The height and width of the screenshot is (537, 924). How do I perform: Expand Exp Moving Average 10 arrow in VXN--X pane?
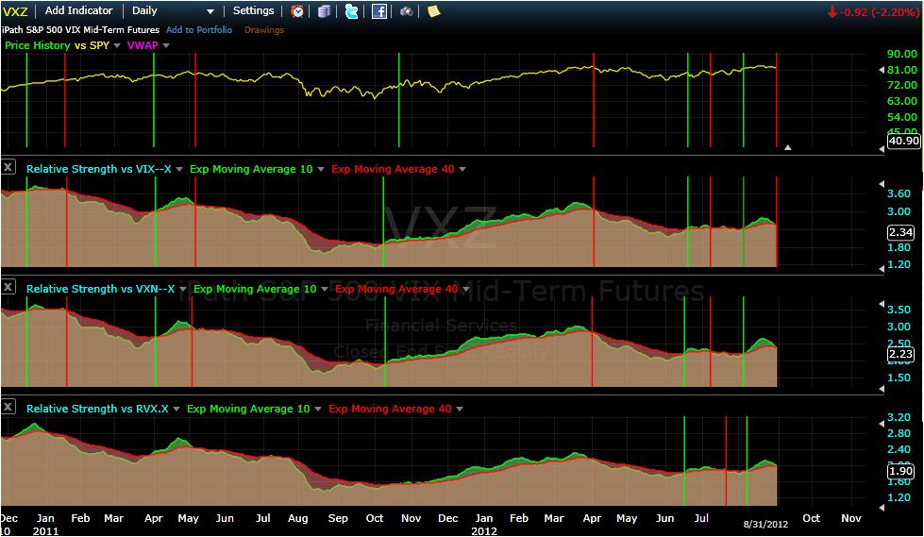324,290
